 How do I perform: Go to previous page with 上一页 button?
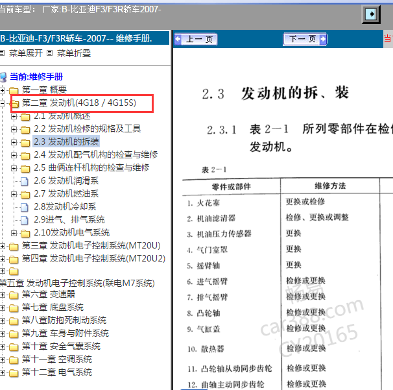coord(196,39)
